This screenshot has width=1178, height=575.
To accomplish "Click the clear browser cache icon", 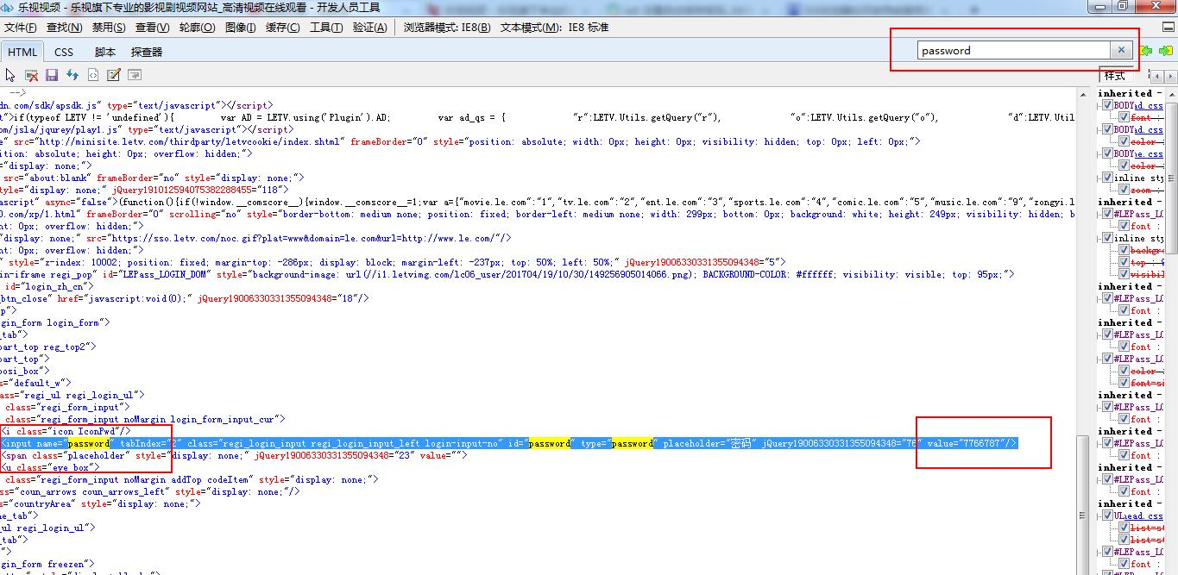I will 32,76.
